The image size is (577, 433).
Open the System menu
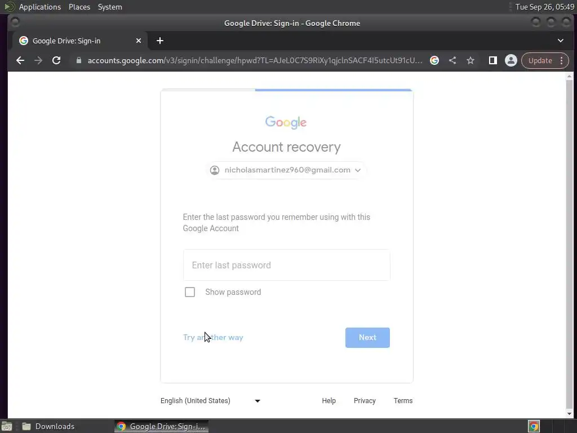(x=110, y=7)
